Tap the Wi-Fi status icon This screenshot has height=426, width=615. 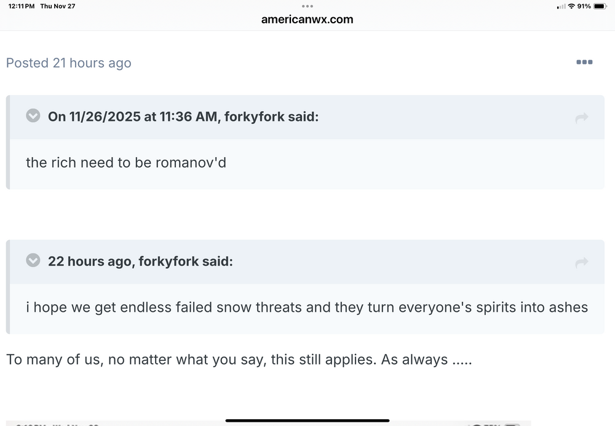click(x=571, y=6)
